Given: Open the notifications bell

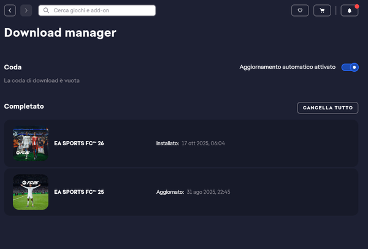Looking at the screenshot, I should (350, 10).
